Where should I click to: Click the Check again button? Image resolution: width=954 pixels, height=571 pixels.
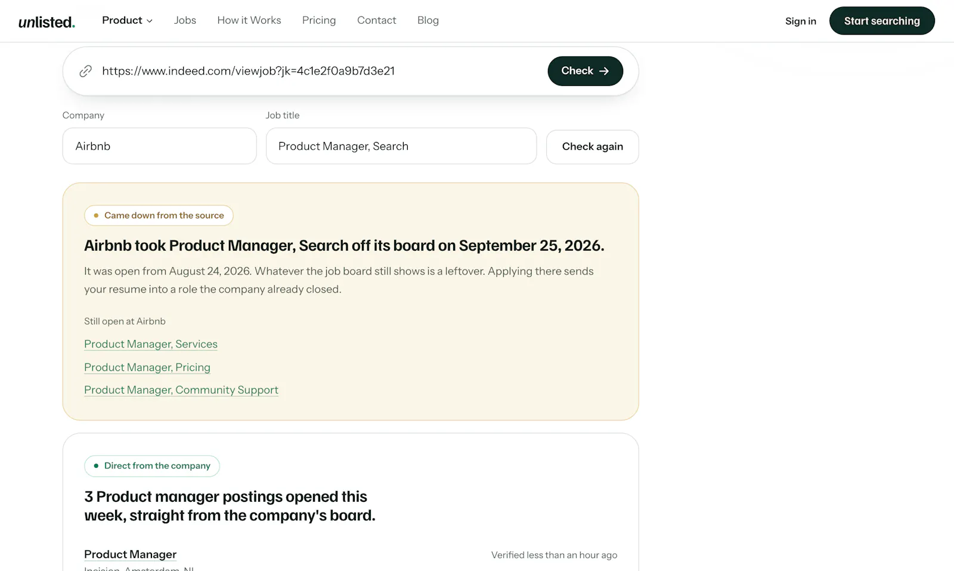coord(593,147)
